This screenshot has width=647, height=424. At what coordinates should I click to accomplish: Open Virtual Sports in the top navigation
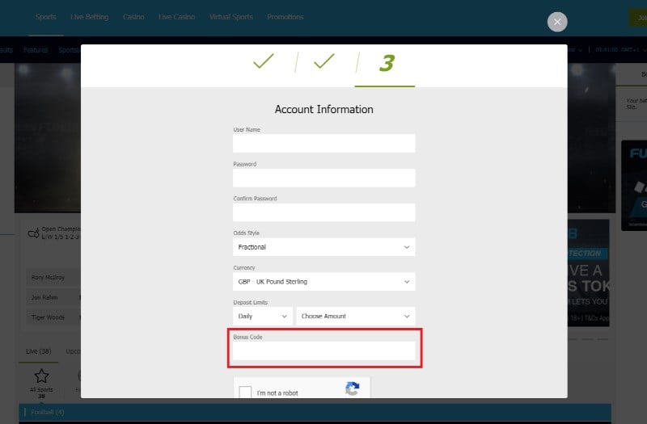click(x=231, y=17)
